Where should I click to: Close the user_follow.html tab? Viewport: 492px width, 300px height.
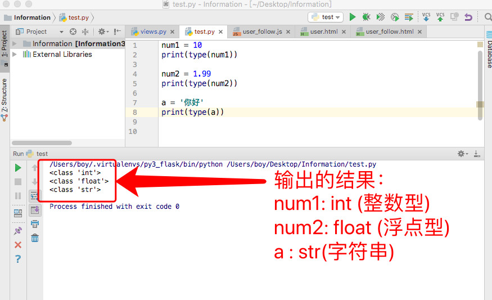(419, 32)
